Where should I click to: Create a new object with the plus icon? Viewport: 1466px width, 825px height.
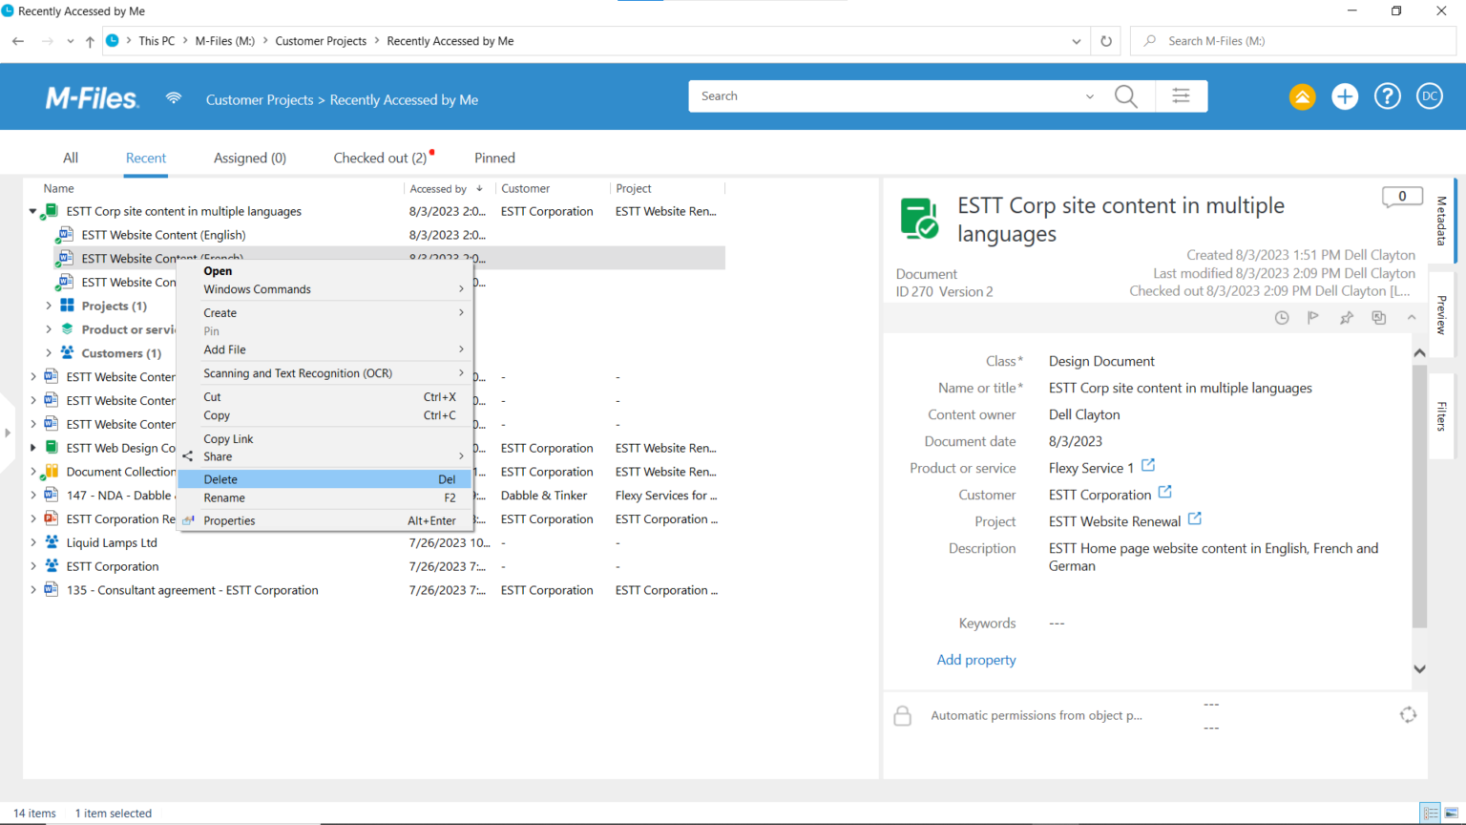click(x=1344, y=95)
